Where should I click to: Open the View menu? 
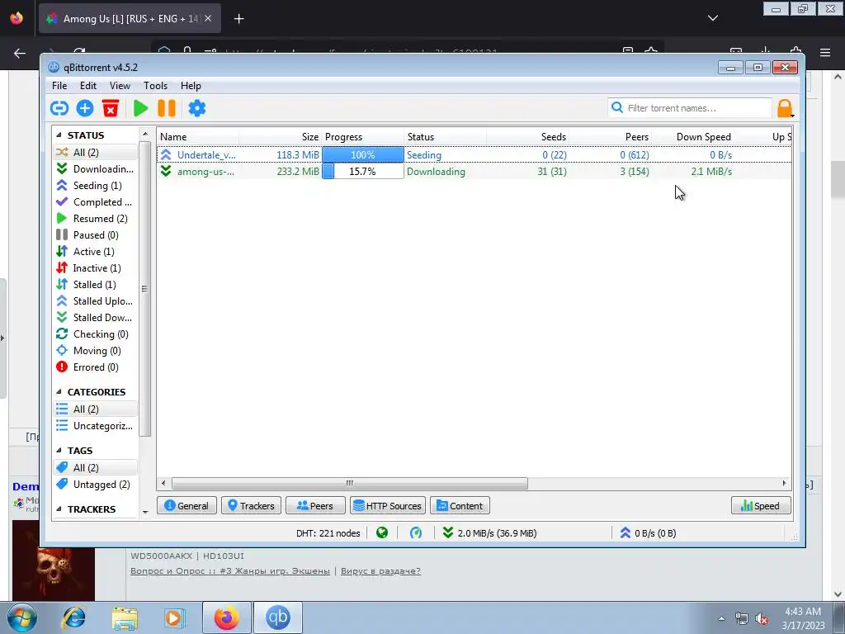(120, 86)
